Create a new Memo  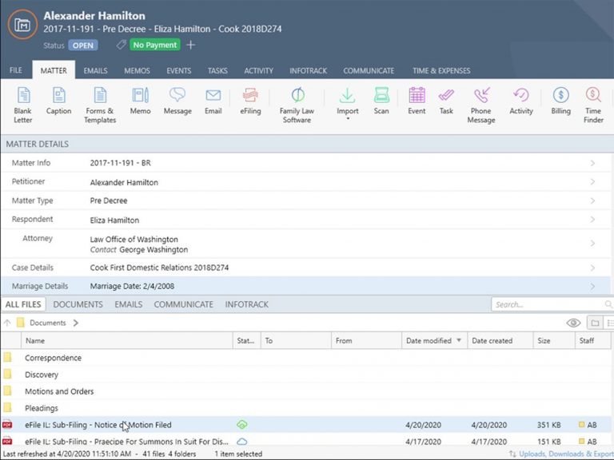click(140, 101)
